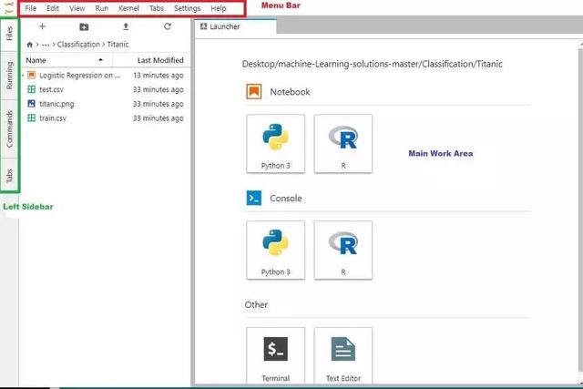Open a new Text Editor file
Image resolution: width=583 pixels, height=389 pixels.
coord(343,356)
